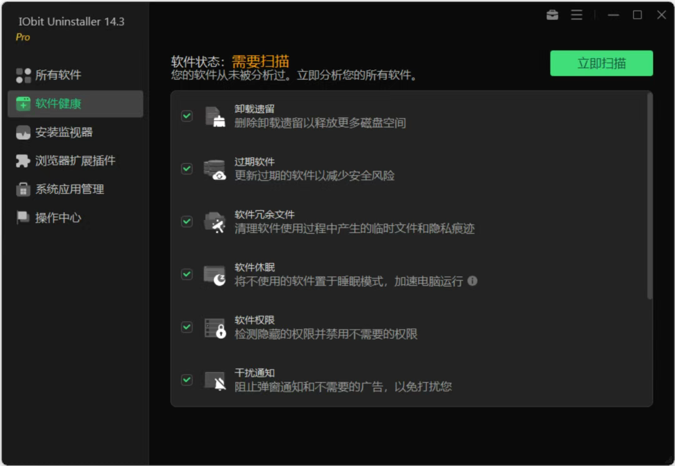The height and width of the screenshot is (466, 675).
Task: Click the 软件休眠 title text
Action: click(x=254, y=267)
